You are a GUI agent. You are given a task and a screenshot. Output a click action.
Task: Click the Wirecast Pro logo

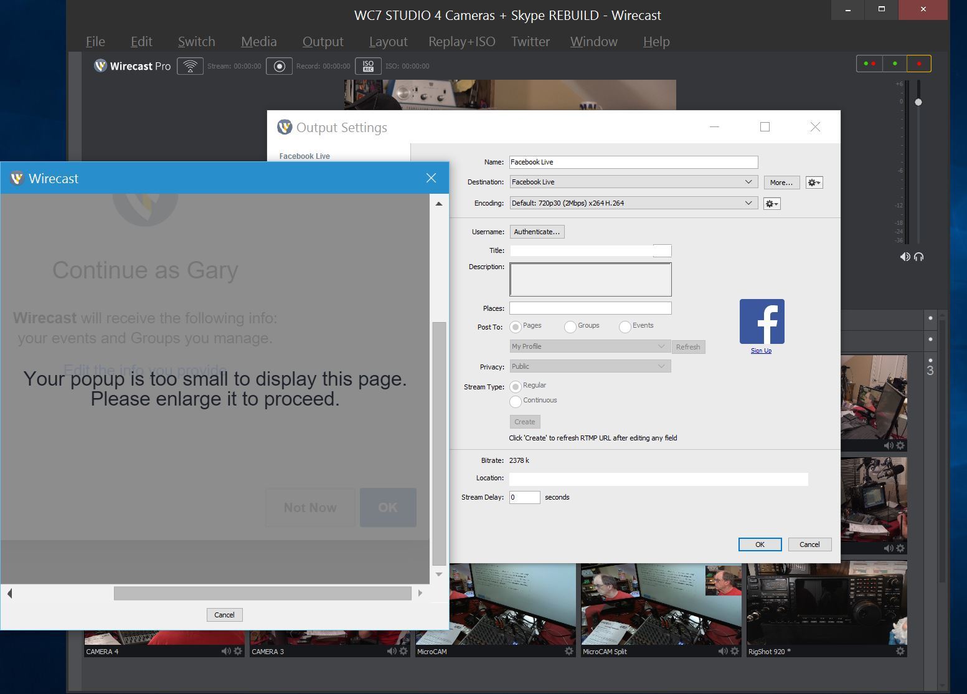pyautogui.click(x=132, y=66)
